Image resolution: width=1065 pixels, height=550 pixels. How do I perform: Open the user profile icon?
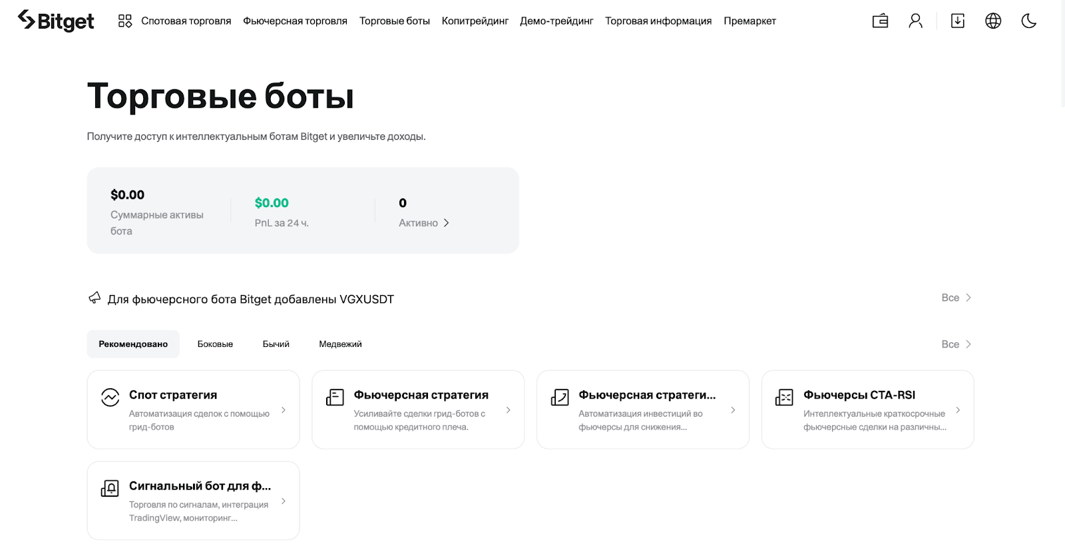[x=916, y=21]
